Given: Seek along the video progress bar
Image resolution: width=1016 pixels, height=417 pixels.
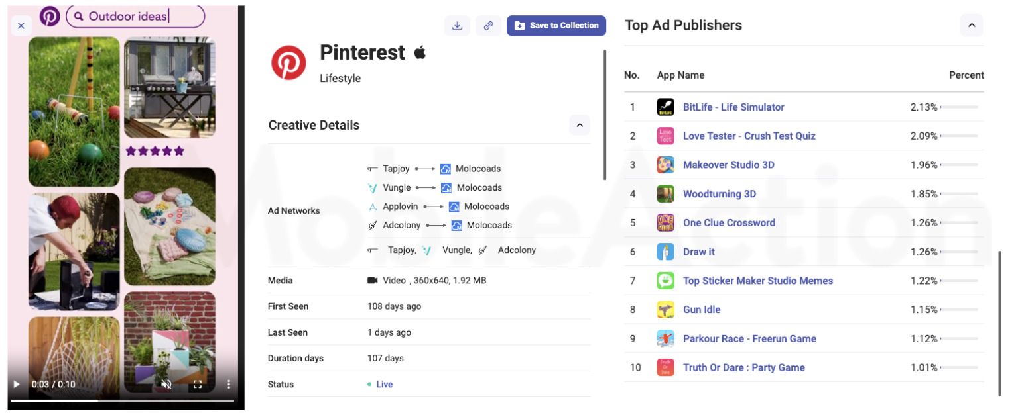Looking at the screenshot, I should tap(122, 400).
